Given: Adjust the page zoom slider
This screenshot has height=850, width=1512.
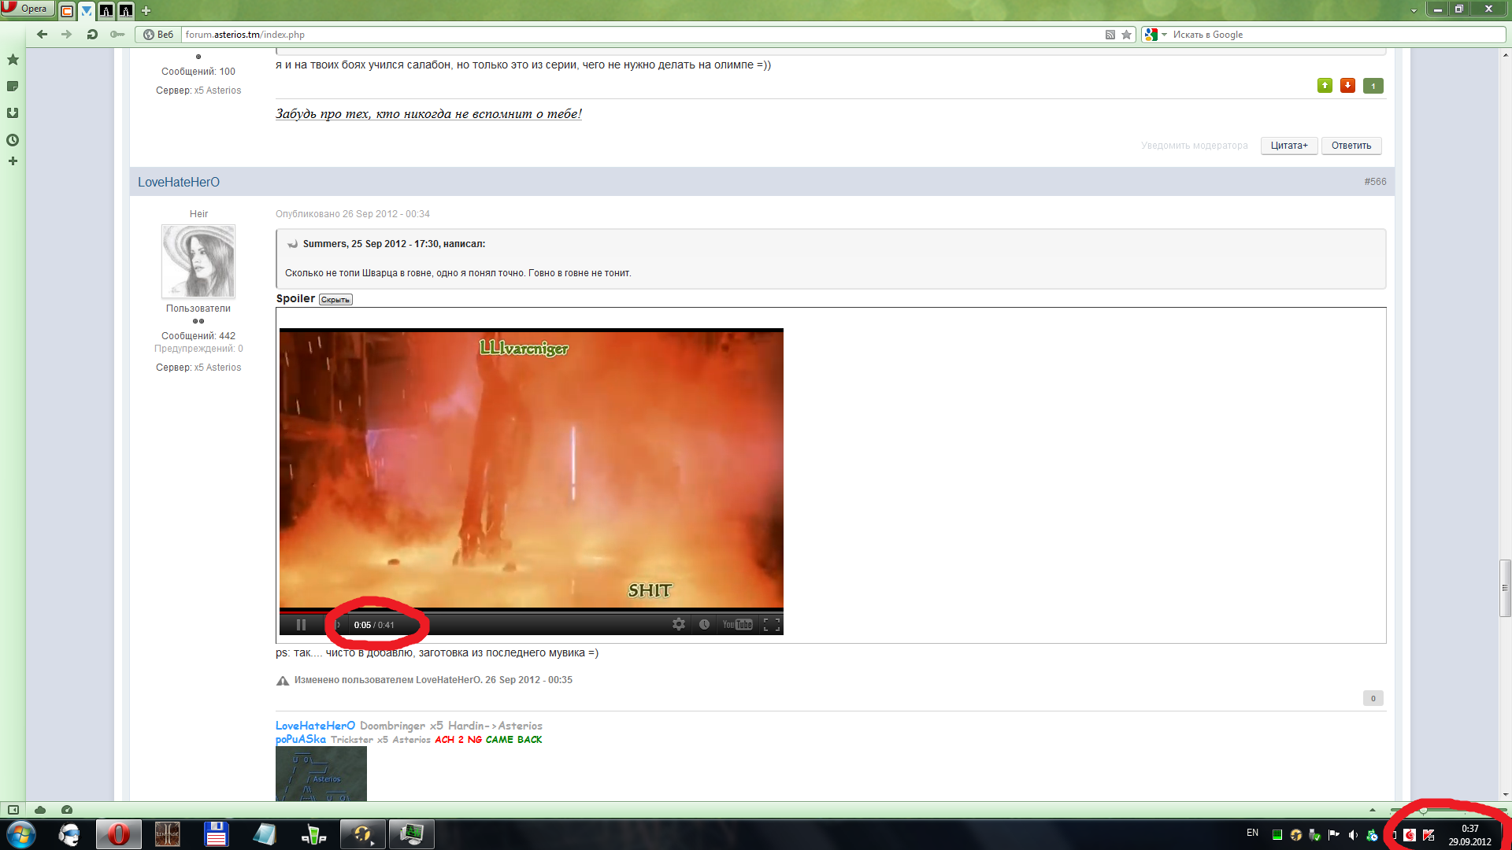Looking at the screenshot, I should coord(1423,811).
